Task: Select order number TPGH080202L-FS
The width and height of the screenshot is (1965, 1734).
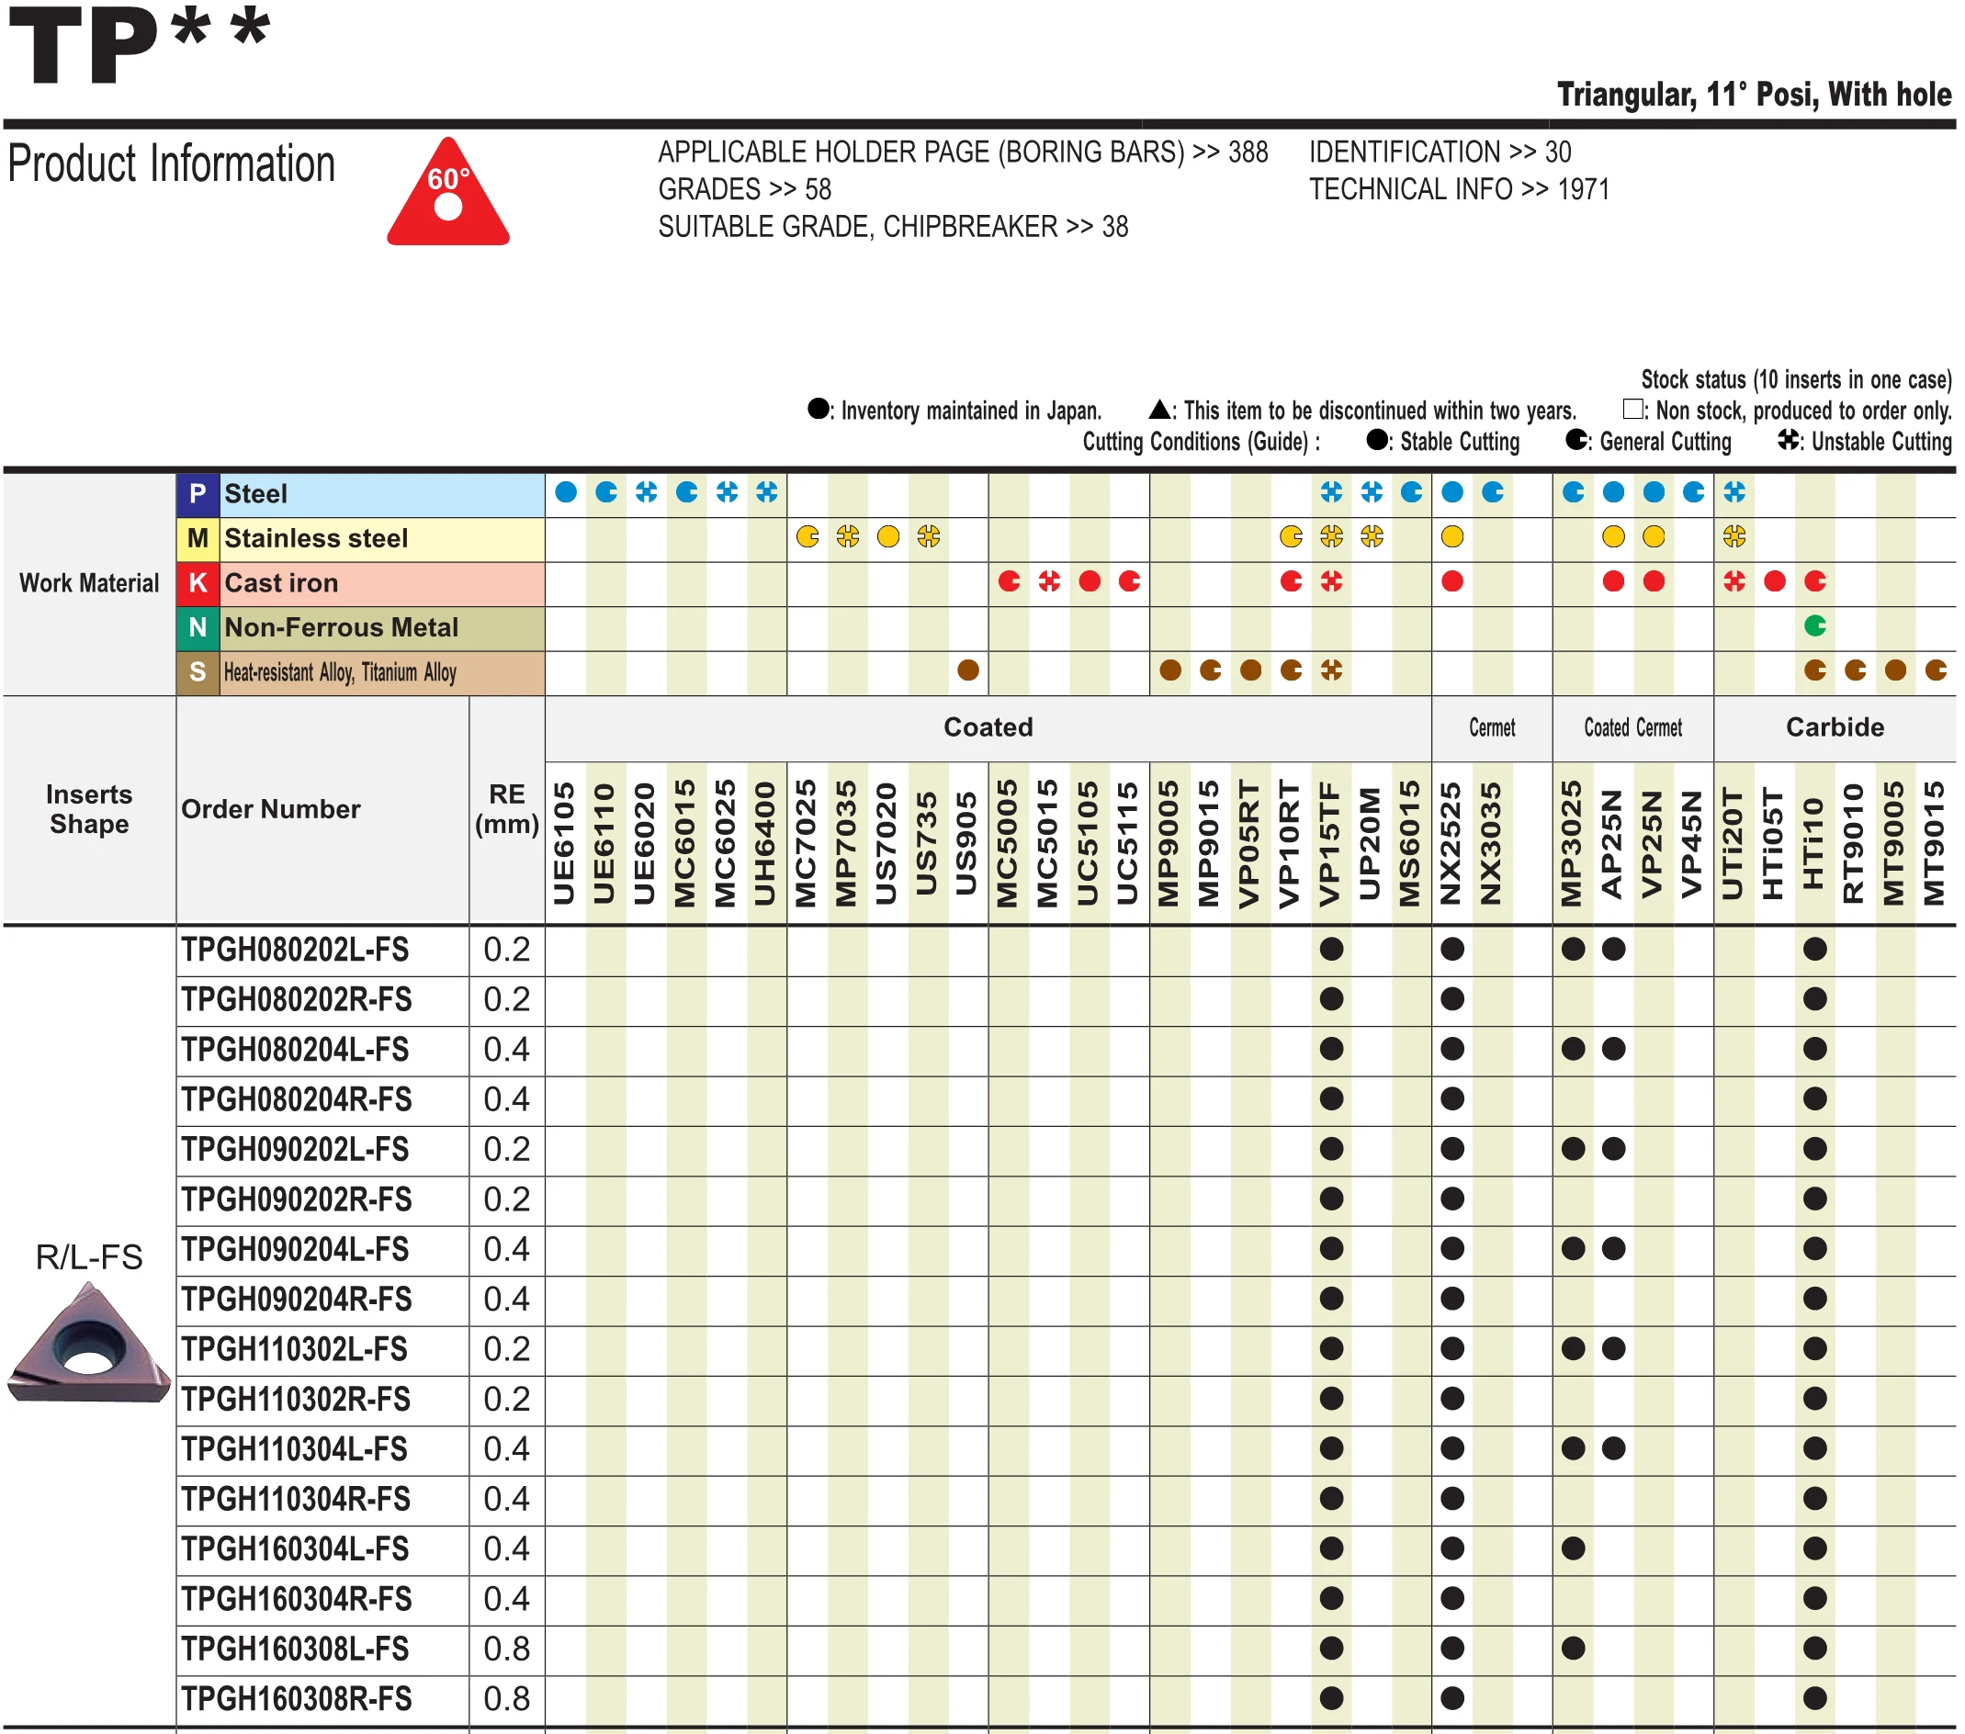Action: point(295,950)
